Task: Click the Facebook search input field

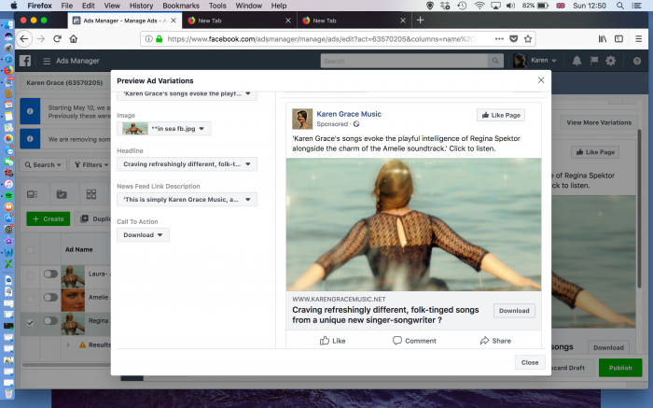Action: coord(404,61)
